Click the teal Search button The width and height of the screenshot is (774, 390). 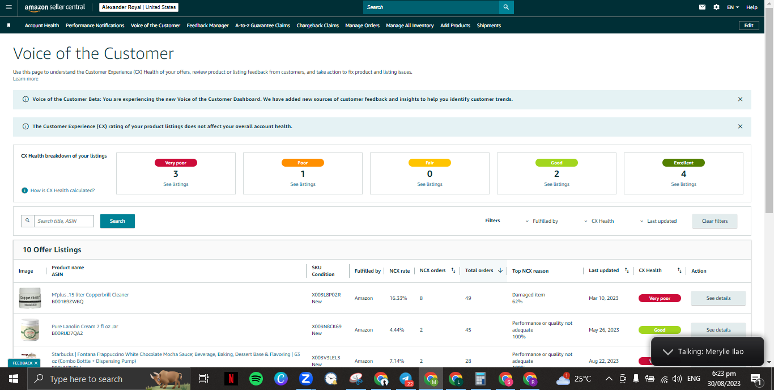(x=117, y=221)
